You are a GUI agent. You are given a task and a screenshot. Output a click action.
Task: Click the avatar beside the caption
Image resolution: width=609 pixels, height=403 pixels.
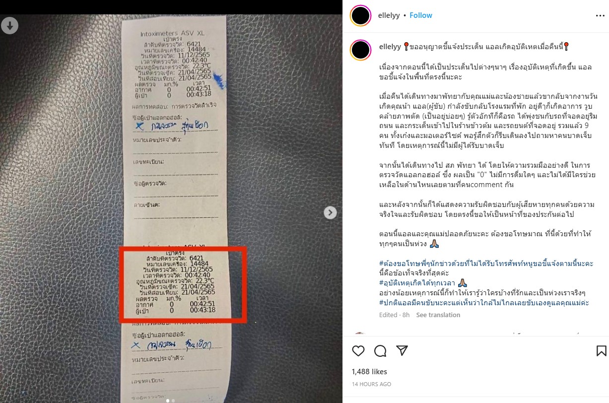361,50
